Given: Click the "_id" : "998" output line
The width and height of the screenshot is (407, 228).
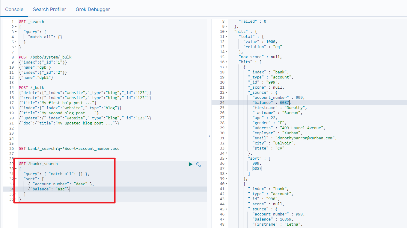Looking at the screenshot, I should [264, 199].
